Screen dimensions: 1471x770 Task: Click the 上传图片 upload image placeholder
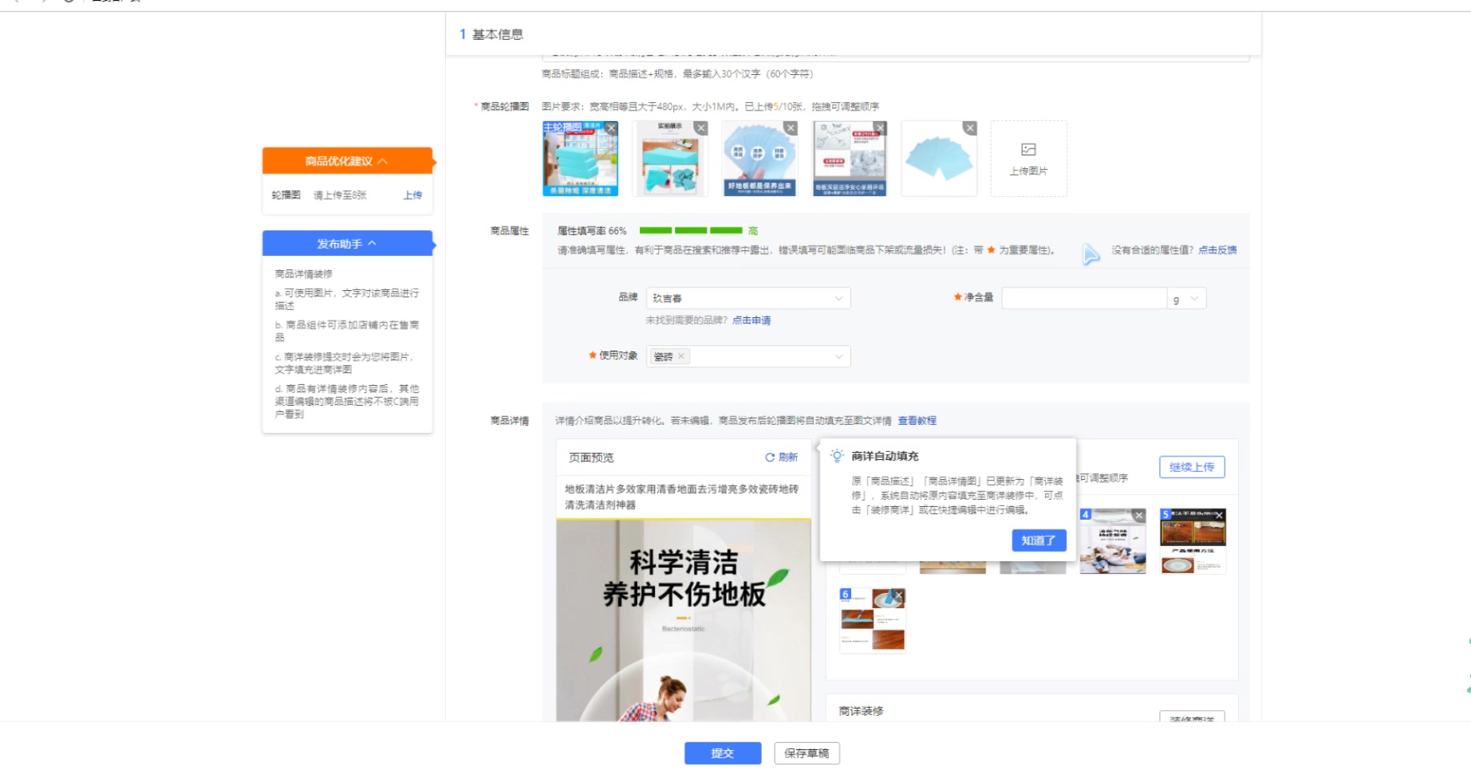(1028, 159)
